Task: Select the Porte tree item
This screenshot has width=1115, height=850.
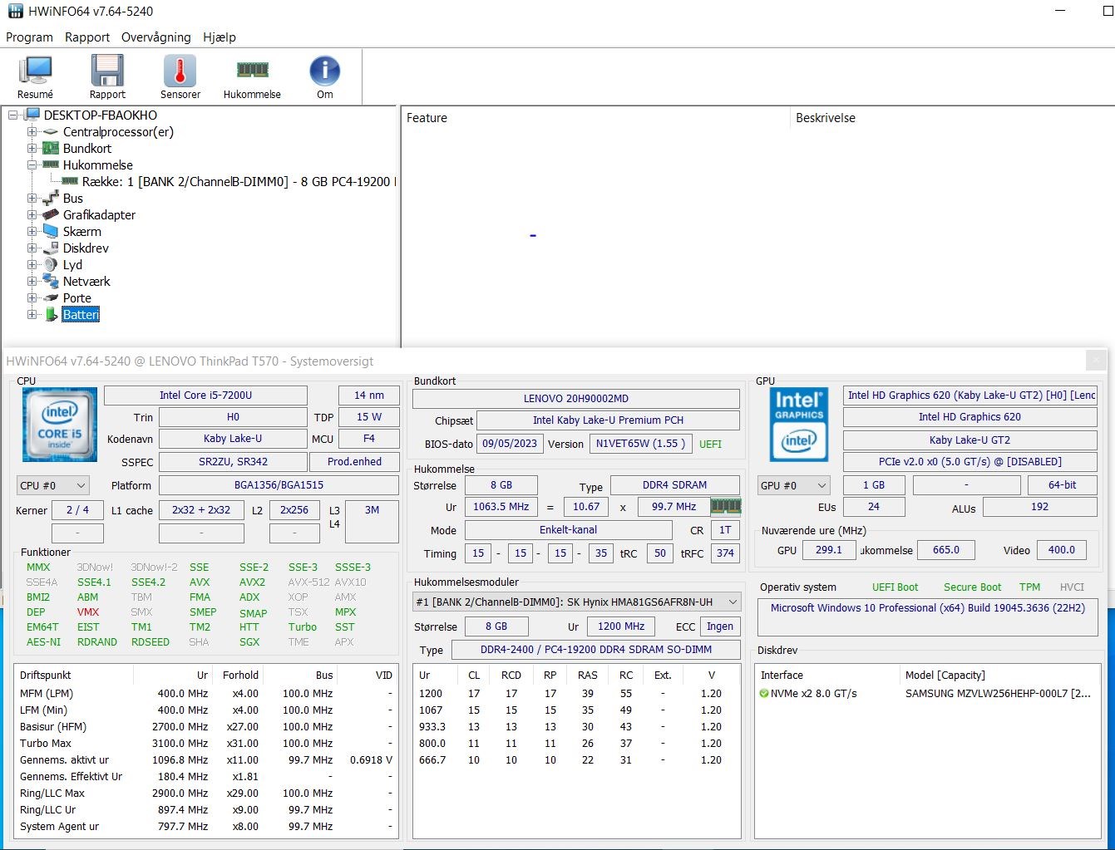Action: [77, 297]
